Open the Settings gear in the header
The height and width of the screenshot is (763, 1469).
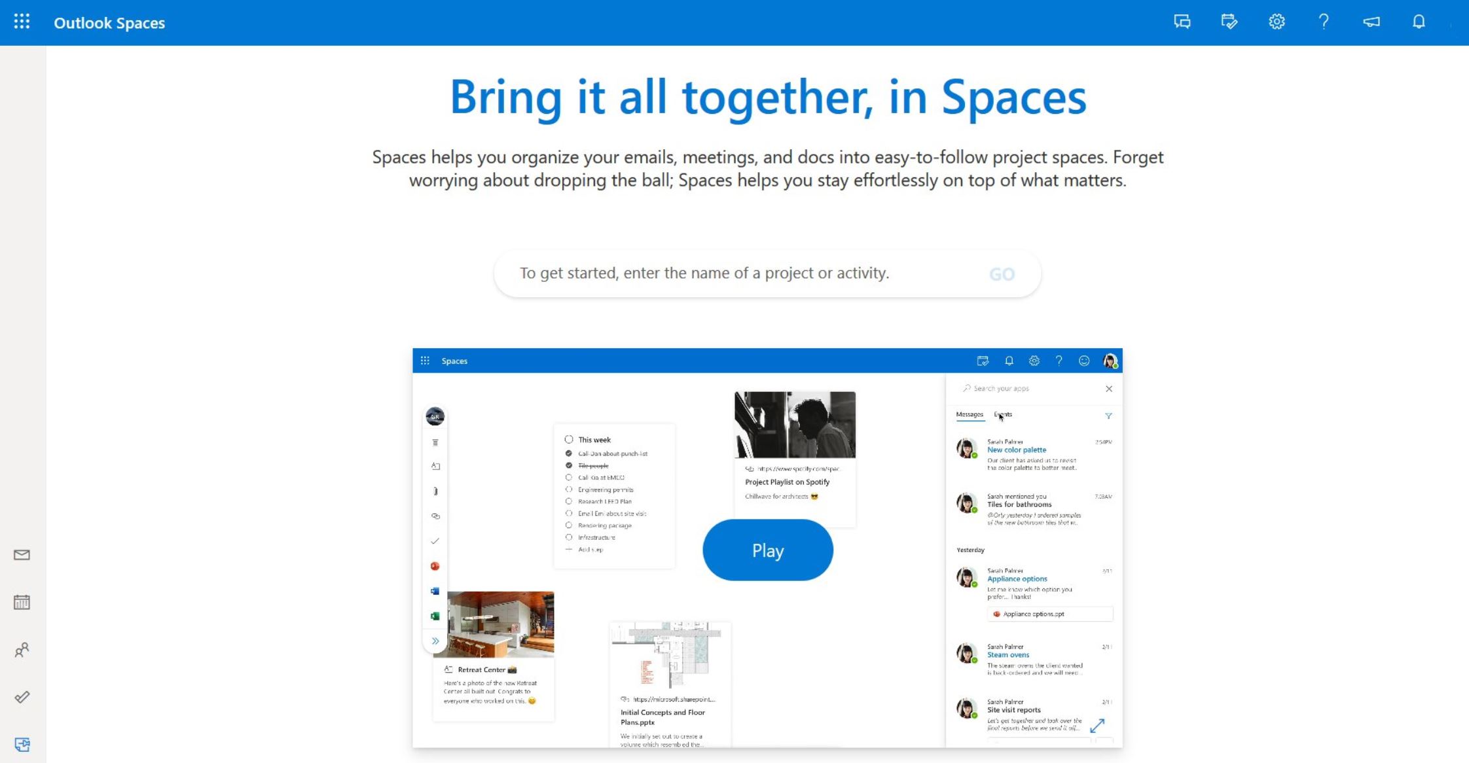(1276, 22)
